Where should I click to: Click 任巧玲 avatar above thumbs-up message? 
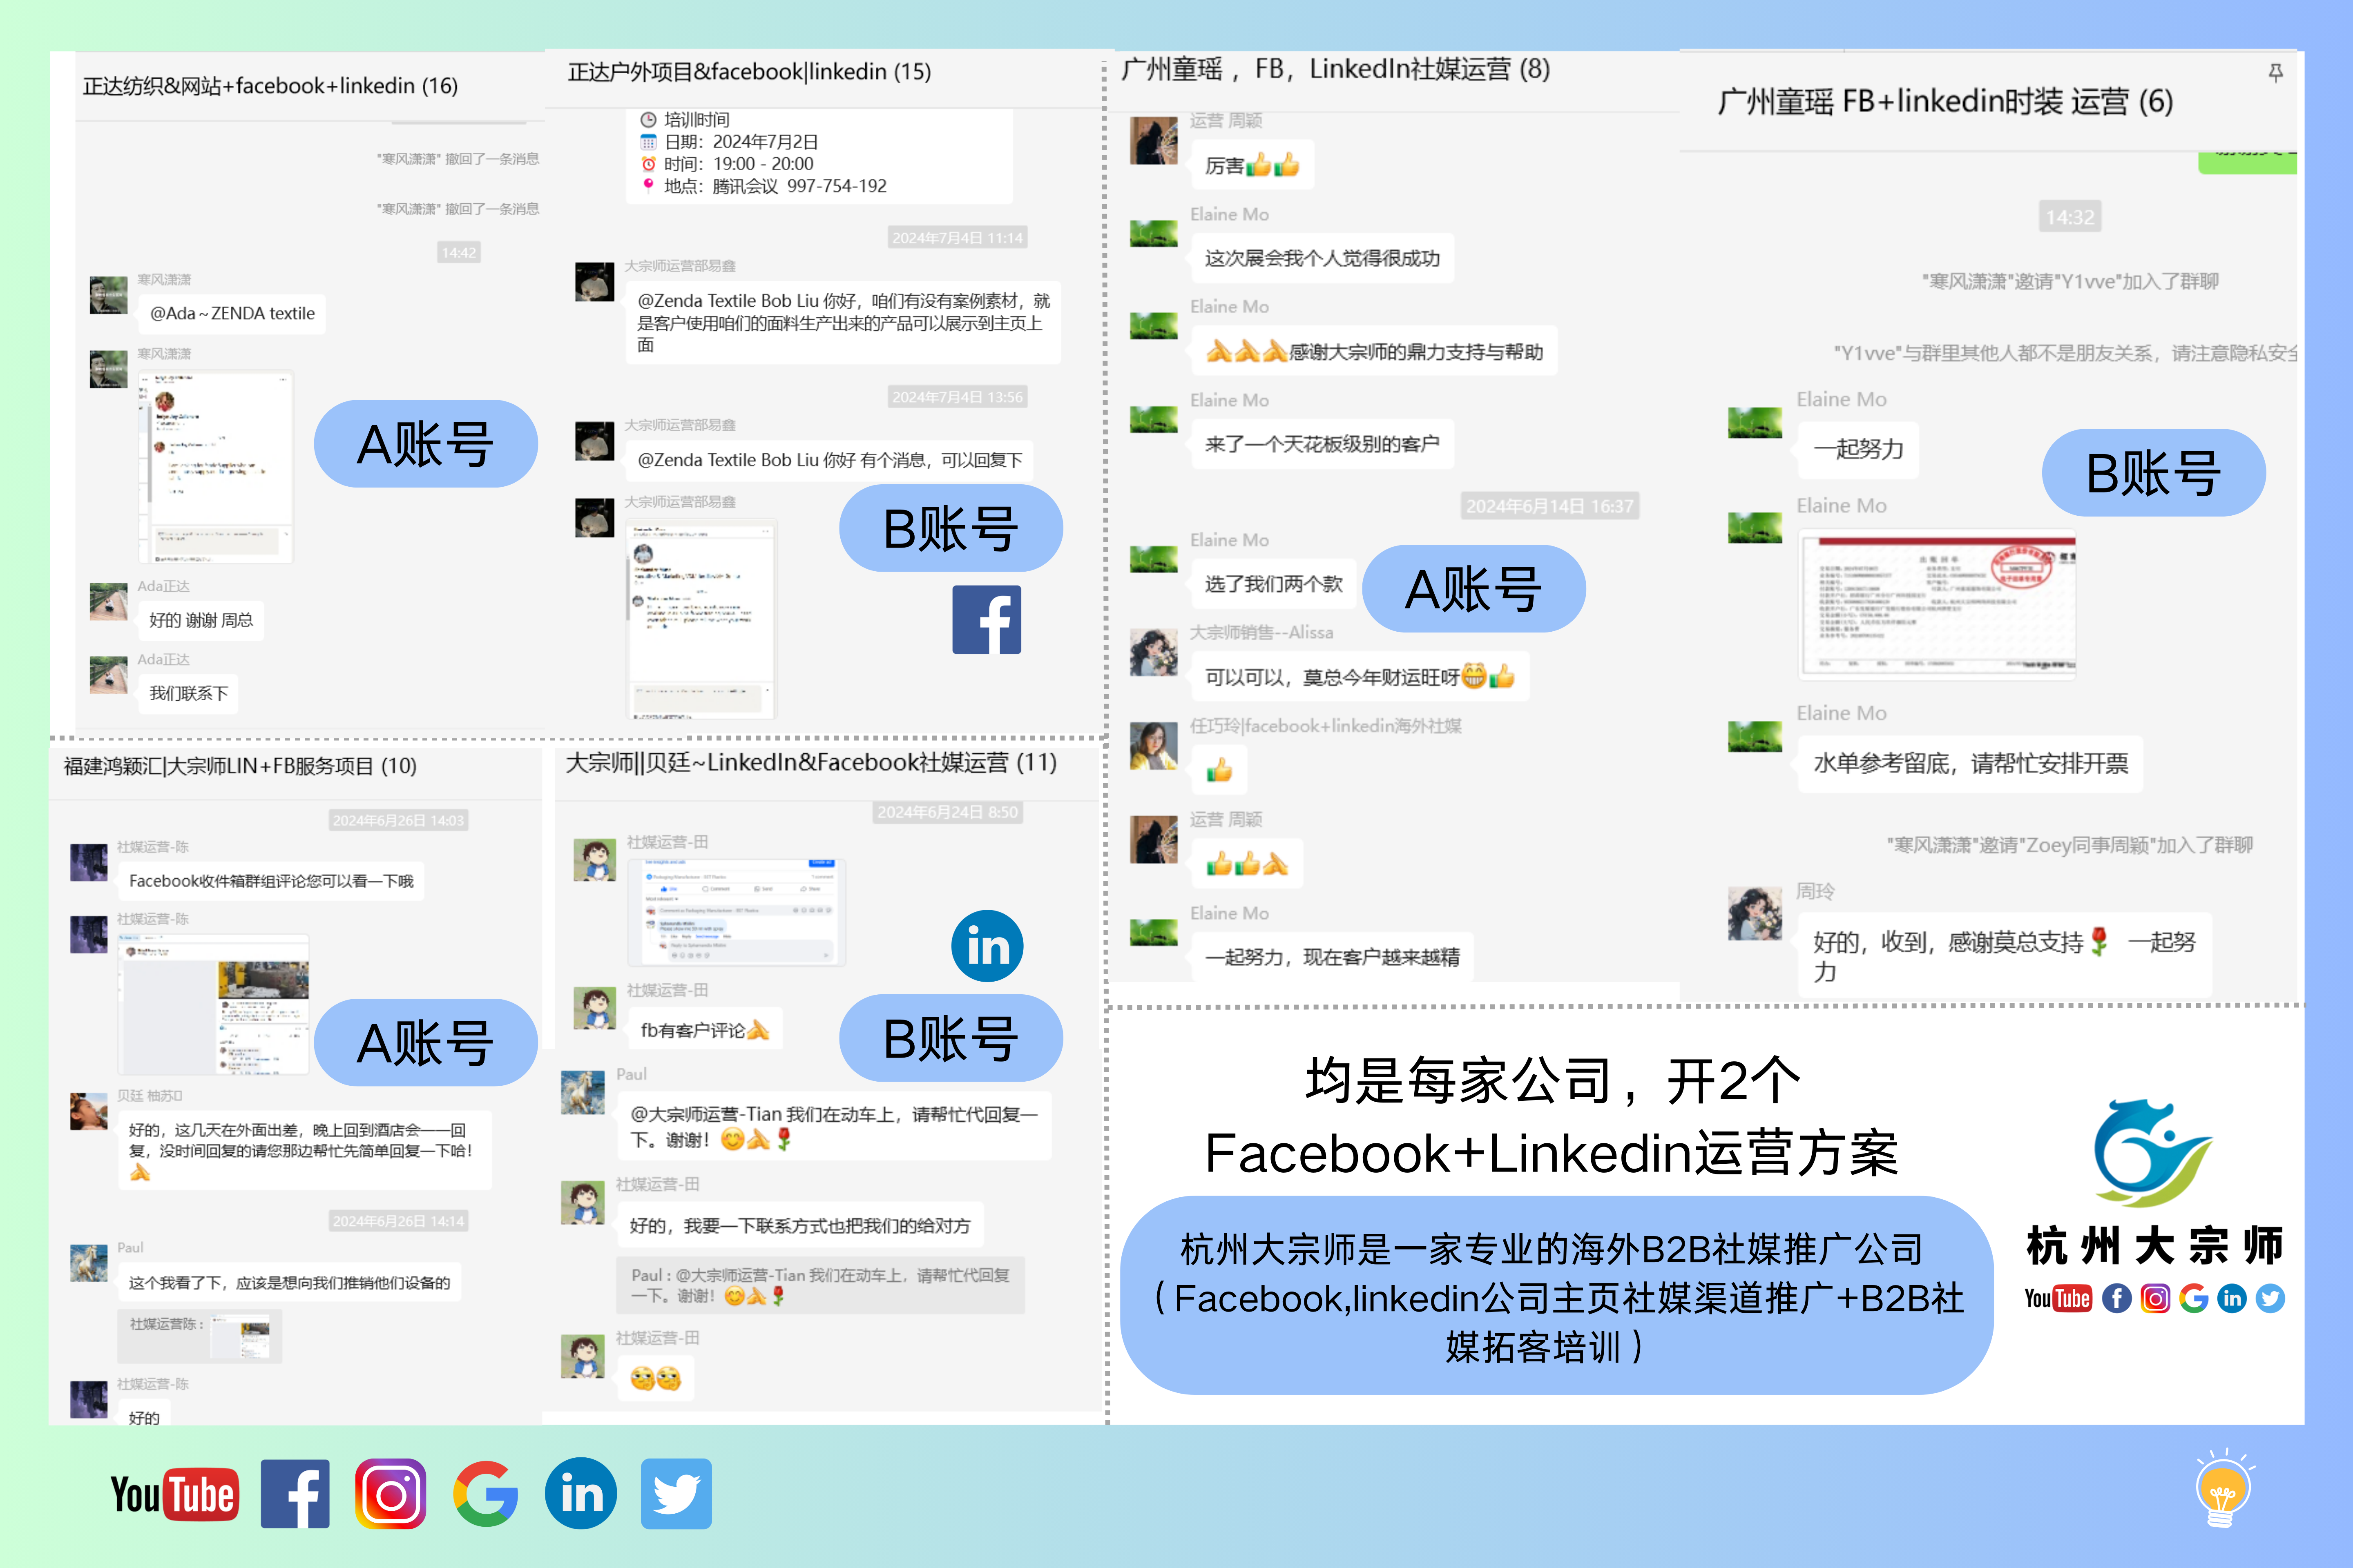1154,746
